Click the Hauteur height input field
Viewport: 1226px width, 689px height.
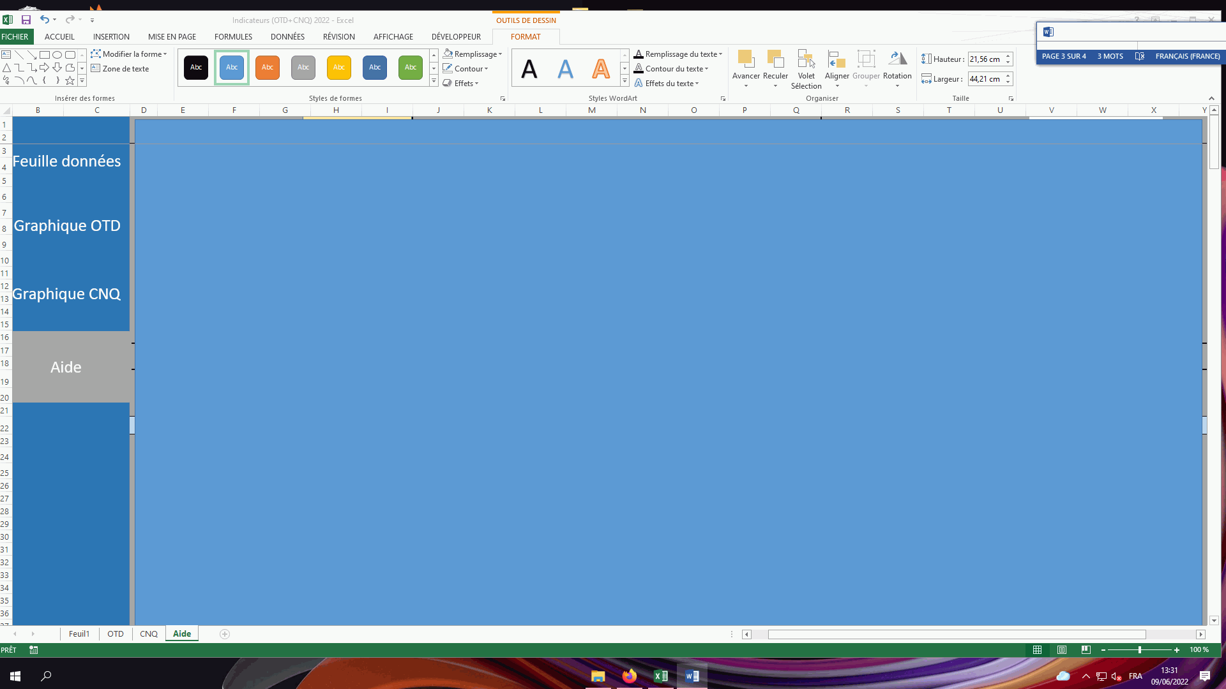(985, 59)
